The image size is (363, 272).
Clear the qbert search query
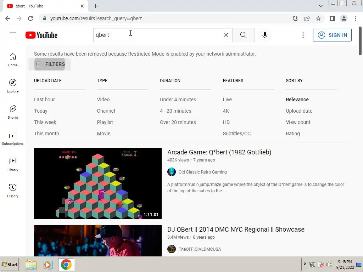pyautogui.click(x=226, y=35)
